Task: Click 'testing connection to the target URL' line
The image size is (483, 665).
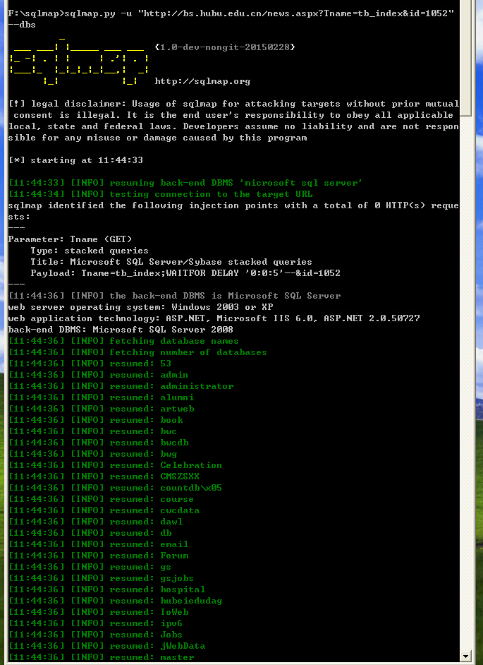Action: 161,194
